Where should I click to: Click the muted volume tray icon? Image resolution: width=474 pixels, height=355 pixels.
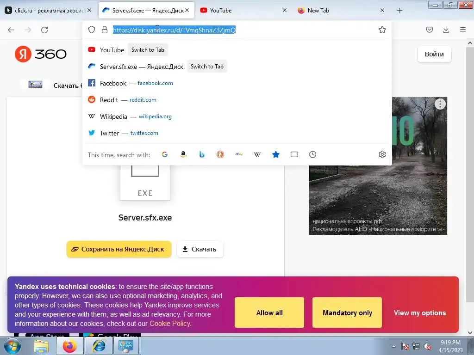(x=427, y=346)
